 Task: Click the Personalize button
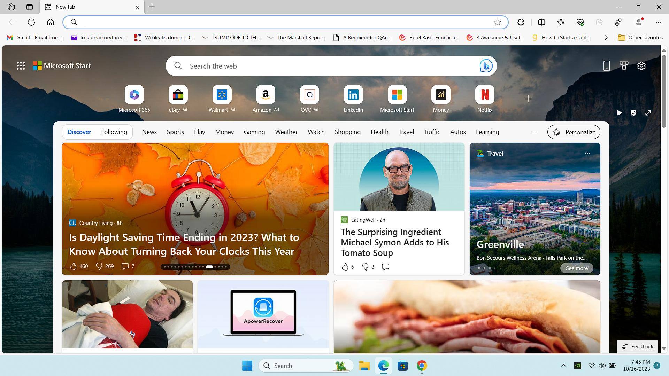(x=574, y=132)
